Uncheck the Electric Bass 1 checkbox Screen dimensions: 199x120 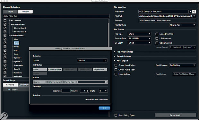[x=5, y=28]
